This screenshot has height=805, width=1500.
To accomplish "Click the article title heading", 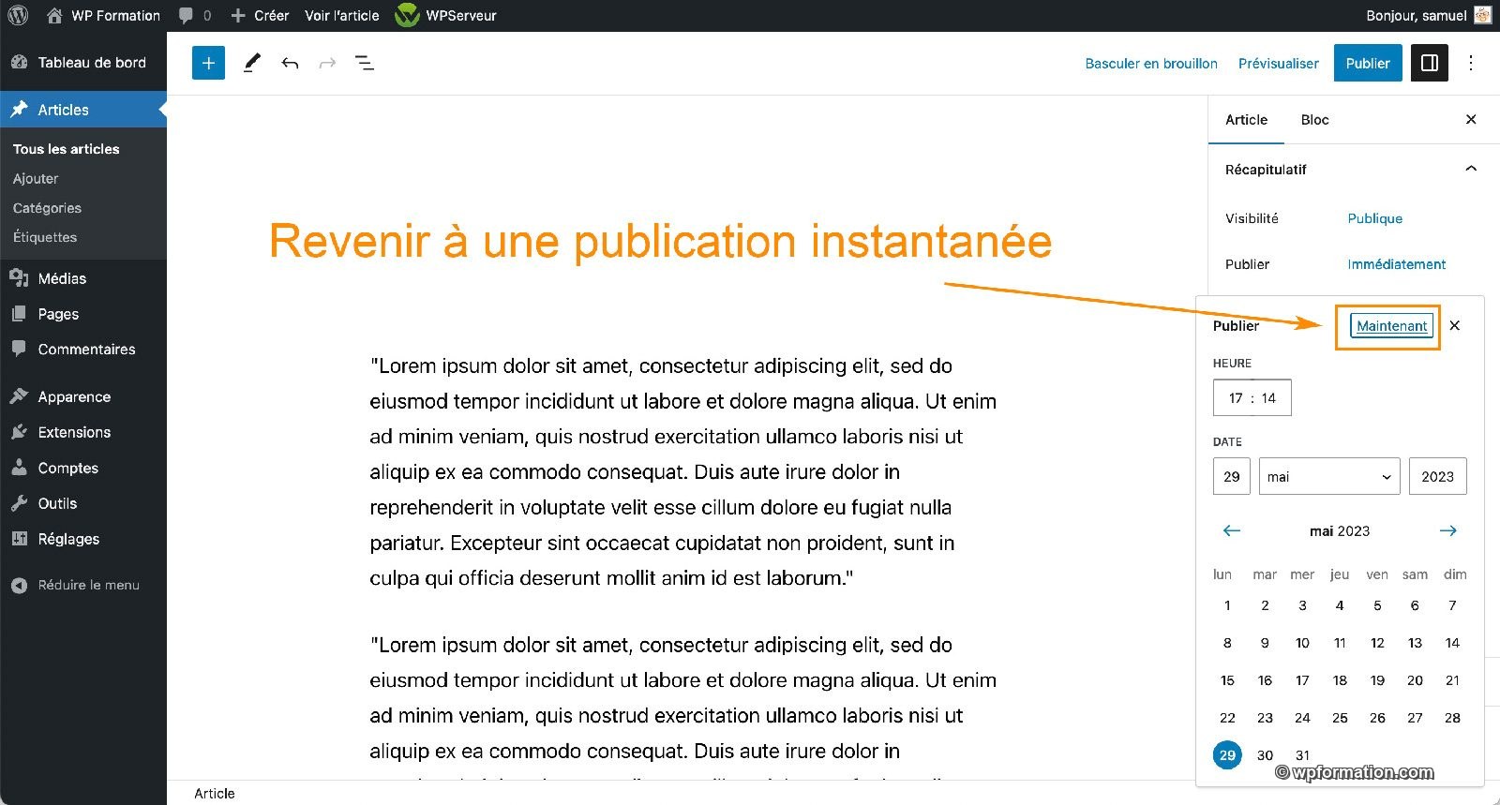I will (x=660, y=242).
